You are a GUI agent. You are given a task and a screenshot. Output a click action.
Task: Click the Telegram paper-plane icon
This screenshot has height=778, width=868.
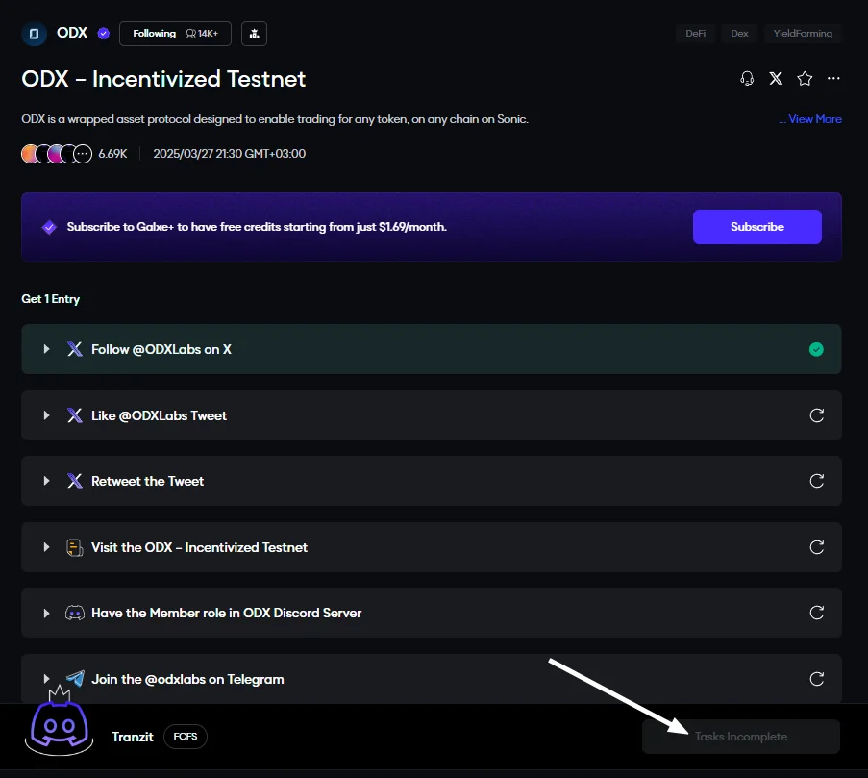pos(75,678)
